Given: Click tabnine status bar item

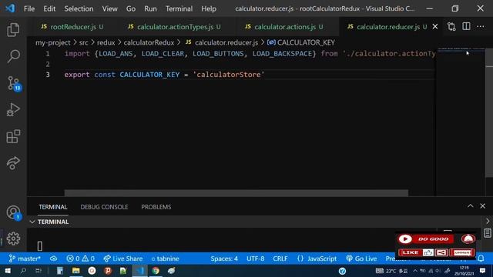Looking at the screenshot, I should [x=165, y=259].
